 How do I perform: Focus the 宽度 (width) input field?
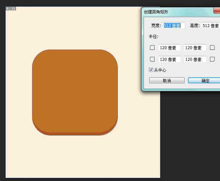click(x=174, y=26)
